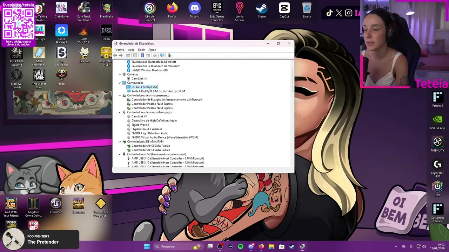Viewport: 449px width, 252px height.
Task: Select To Be Filled By O.E.M. entry
Action: (159, 91)
